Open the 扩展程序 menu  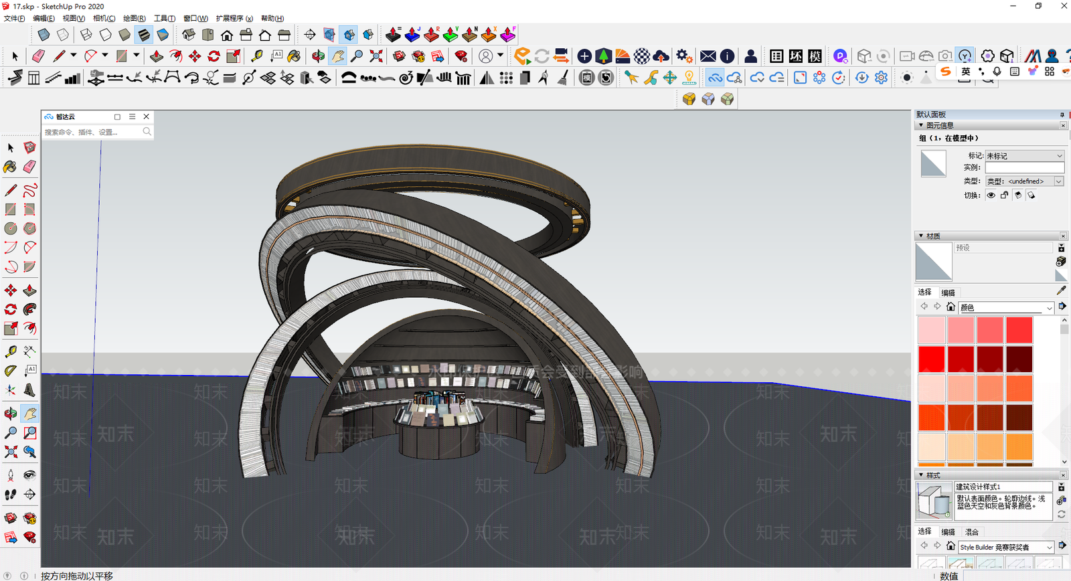coord(234,18)
